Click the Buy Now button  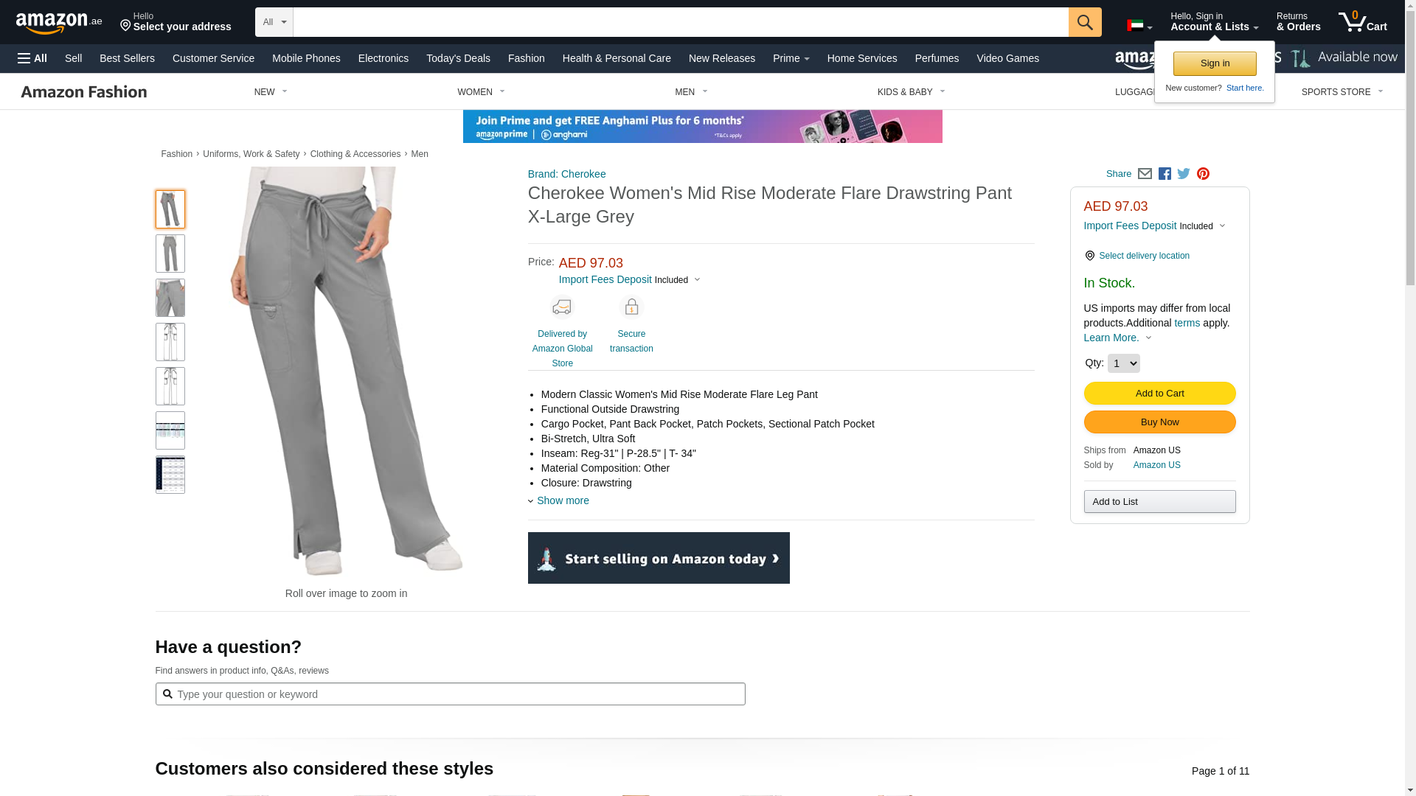click(1159, 422)
